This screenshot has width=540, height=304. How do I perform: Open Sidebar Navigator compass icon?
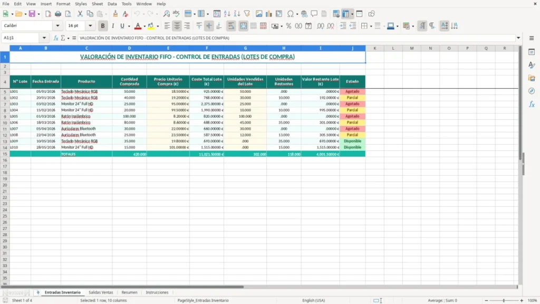532,91
